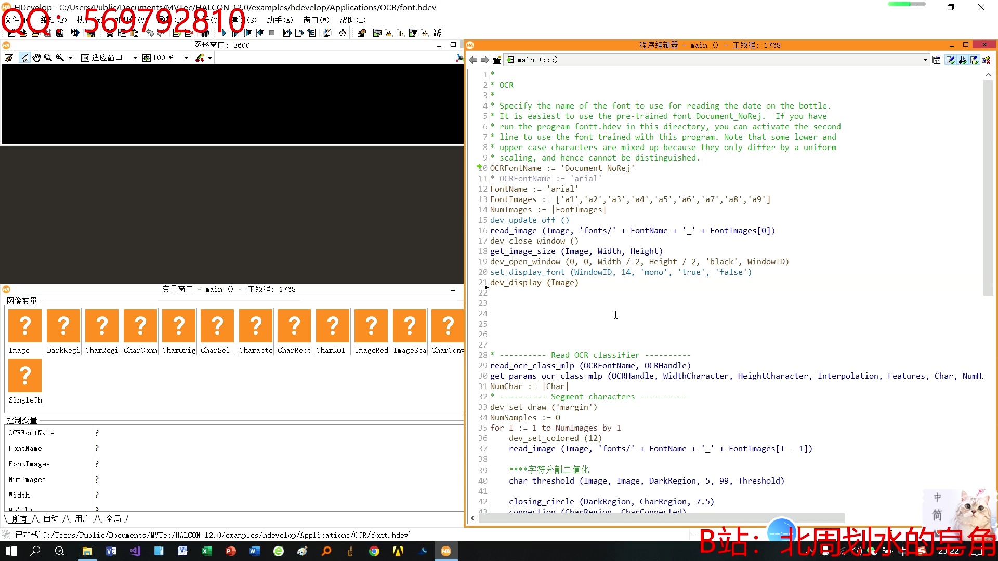Open the OCR assistant toolbar icon

pyautogui.click(x=438, y=33)
